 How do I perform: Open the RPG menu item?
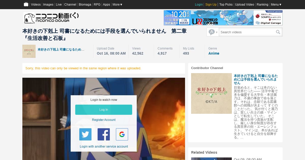coord(97,5)
